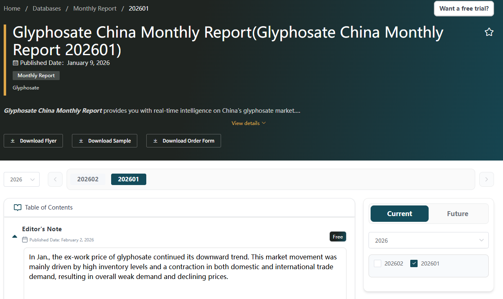Click the next arrow in month selector
The height and width of the screenshot is (299, 503).
coord(486,179)
